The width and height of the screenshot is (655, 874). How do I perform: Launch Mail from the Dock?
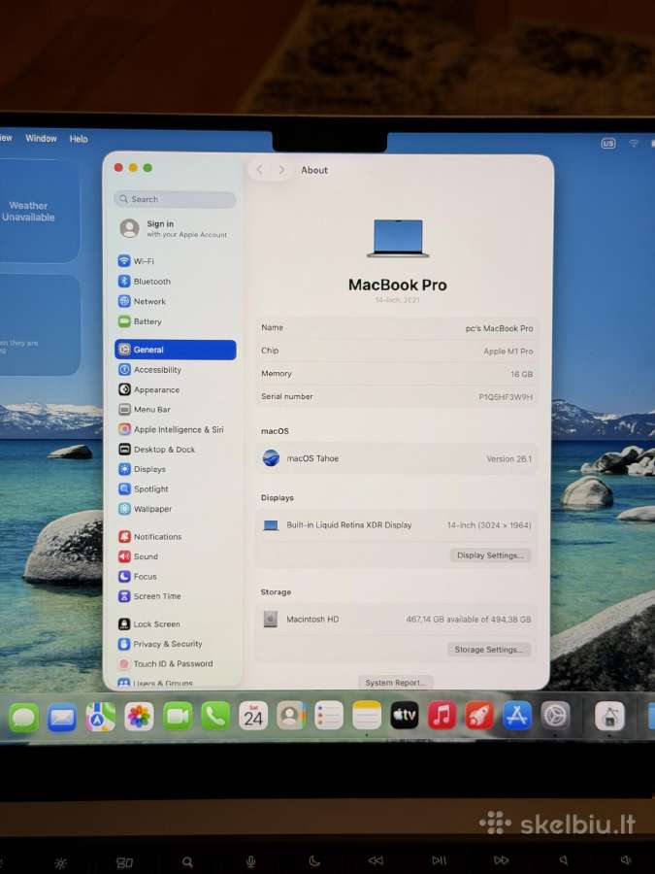coord(62,717)
